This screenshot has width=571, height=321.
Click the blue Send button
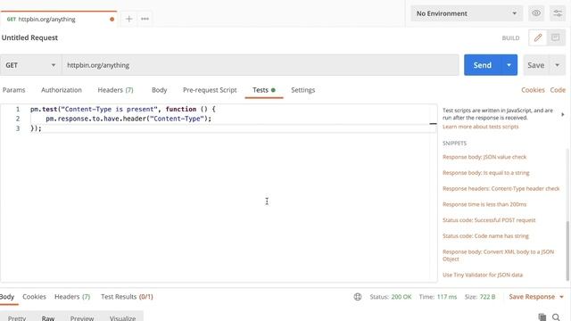[x=483, y=65]
